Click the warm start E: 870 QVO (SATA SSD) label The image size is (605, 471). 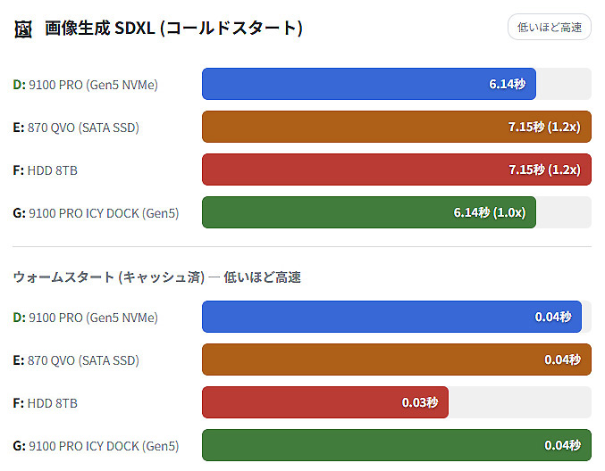(76, 360)
